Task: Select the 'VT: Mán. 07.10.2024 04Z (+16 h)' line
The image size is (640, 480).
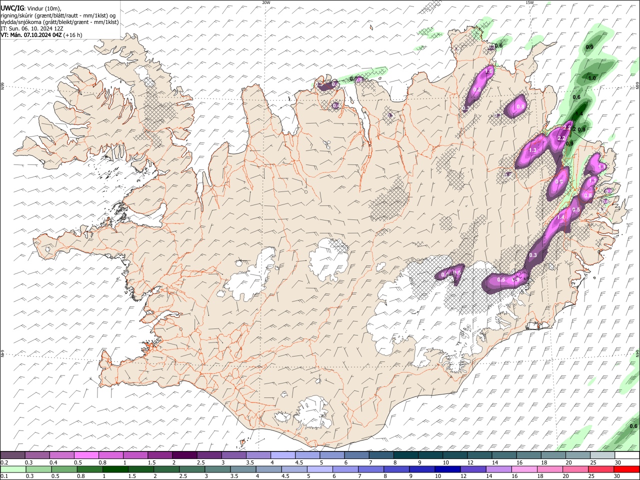Action: pos(41,35)
